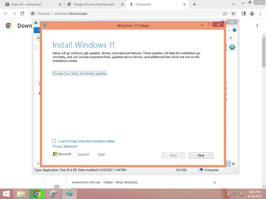Screen dimensions: 266x199
Task: Click muted volume tray icon
Action: [229, 194]
